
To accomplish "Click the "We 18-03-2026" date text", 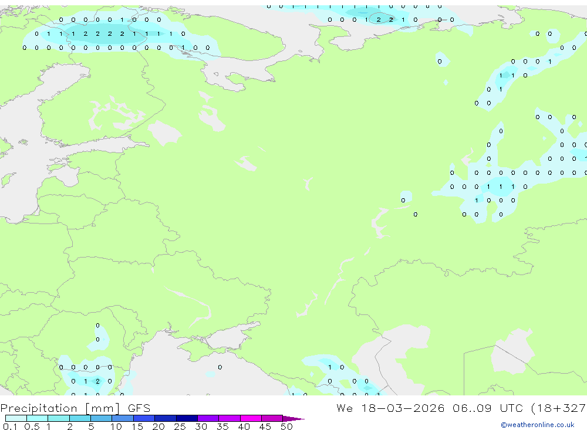I will tap(390, 408).
